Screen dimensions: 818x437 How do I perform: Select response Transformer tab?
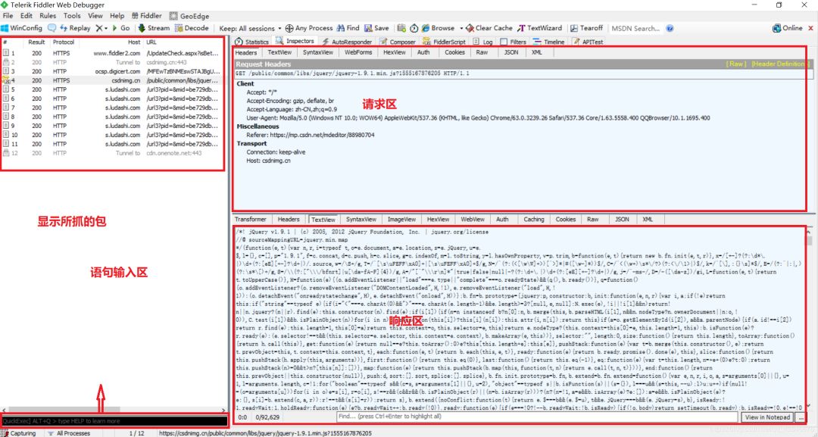251,220
